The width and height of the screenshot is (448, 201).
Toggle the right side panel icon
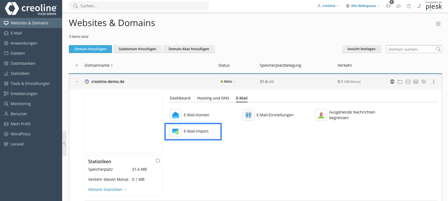pyautogui.click(x=438, y=24)
